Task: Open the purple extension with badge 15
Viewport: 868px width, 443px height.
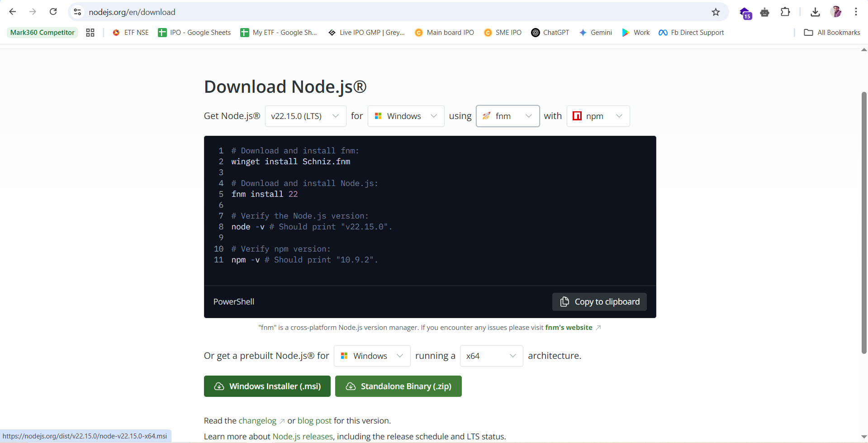Action: pyautogui.click(x=745, y=13)
